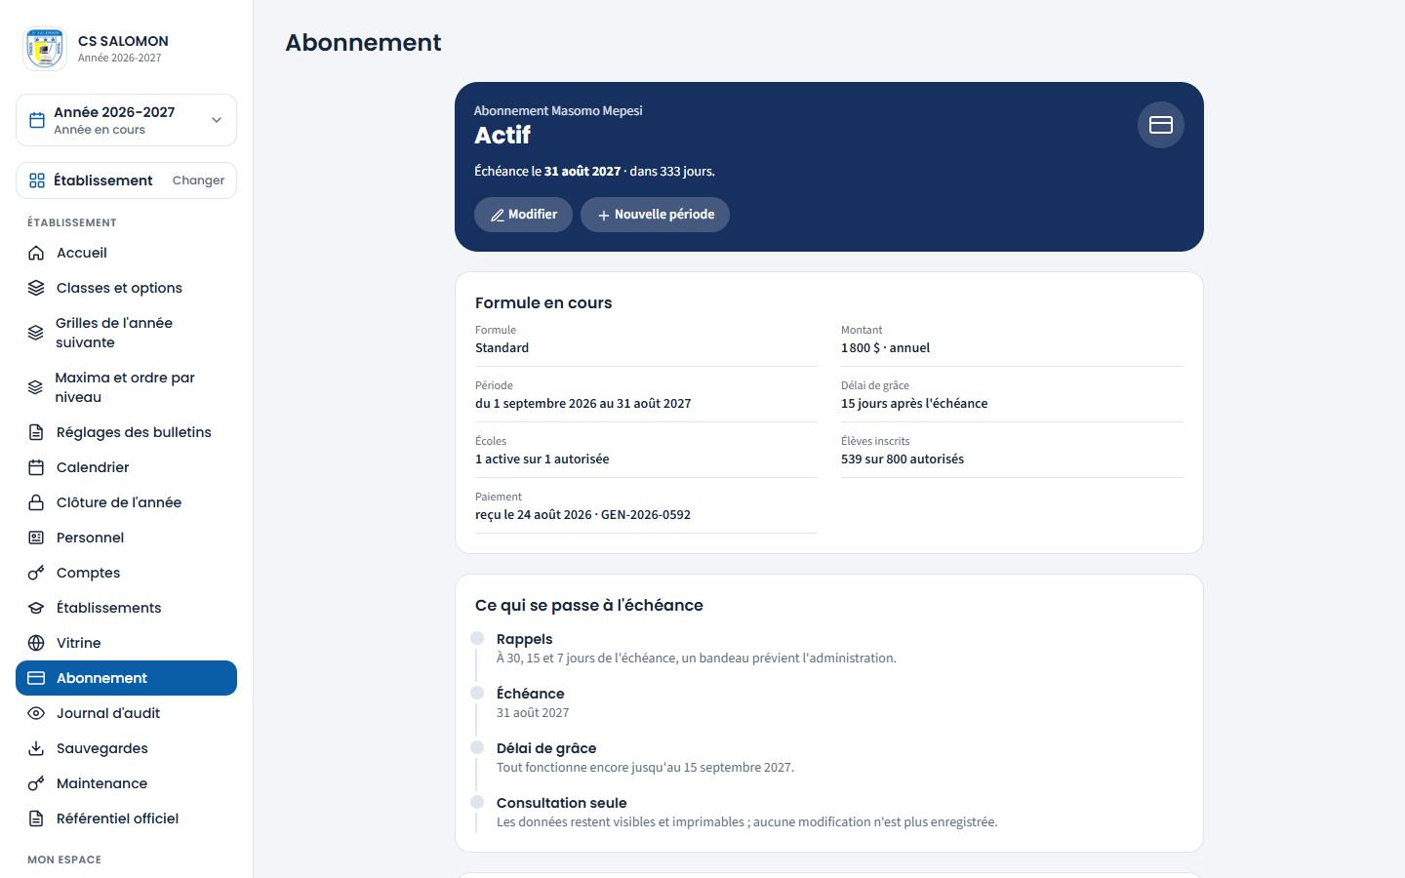Click the ID card icon for Personnel
Image resolution: width=1405 pixels, height=878 pixels.
[x=36, y=538]
